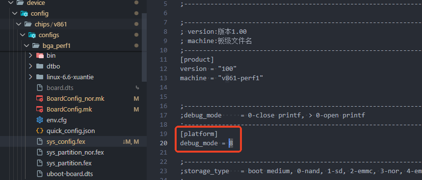Click the dtbo folder icon
This screenshot has height=180, width=422.
click(40, 66)
